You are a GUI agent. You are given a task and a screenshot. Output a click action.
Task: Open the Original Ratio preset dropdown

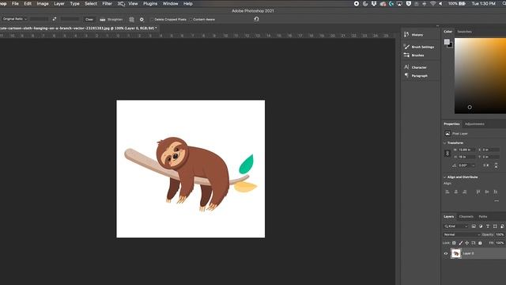coord(14,19)
